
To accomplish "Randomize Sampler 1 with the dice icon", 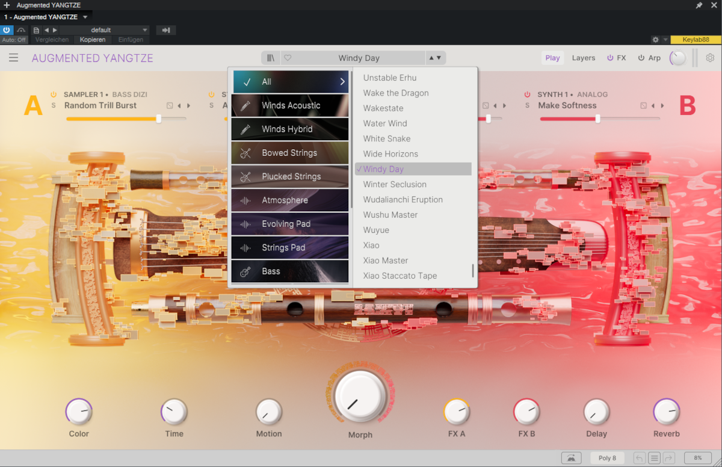I will 170,106.
